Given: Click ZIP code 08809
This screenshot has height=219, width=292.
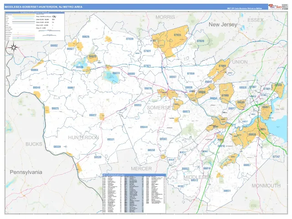Looking at the screenshot, I should click(79, 67).
